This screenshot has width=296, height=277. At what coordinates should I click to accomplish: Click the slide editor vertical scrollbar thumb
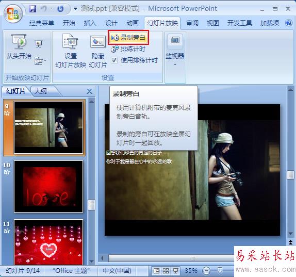point(290,175)
